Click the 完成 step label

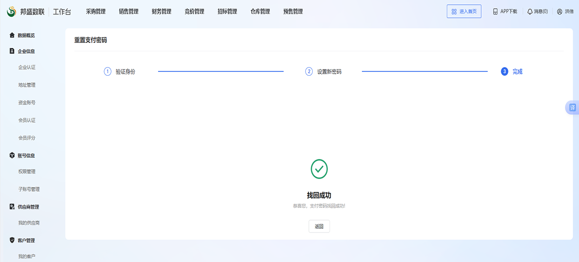[517, 71]
